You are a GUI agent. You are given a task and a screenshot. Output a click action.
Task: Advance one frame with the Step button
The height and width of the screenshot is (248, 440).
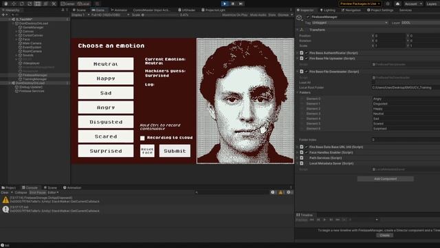pyautogui.click(x=241, y=3)
